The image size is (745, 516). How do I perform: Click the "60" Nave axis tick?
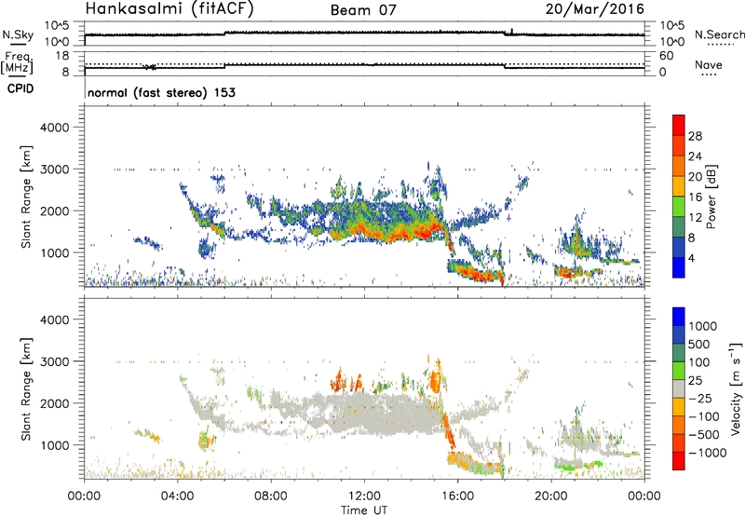(x=667, y=56)
